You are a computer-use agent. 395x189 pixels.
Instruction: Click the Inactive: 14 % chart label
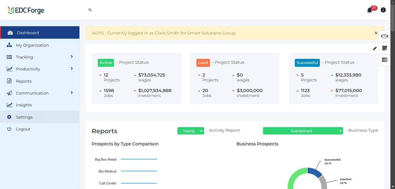coord(346,181)
